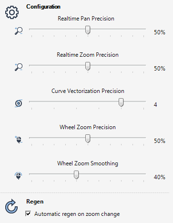173x223 pixels.
Task: Click the Wheel Zoom Smoothing 40% value
Action: point(160,177)
